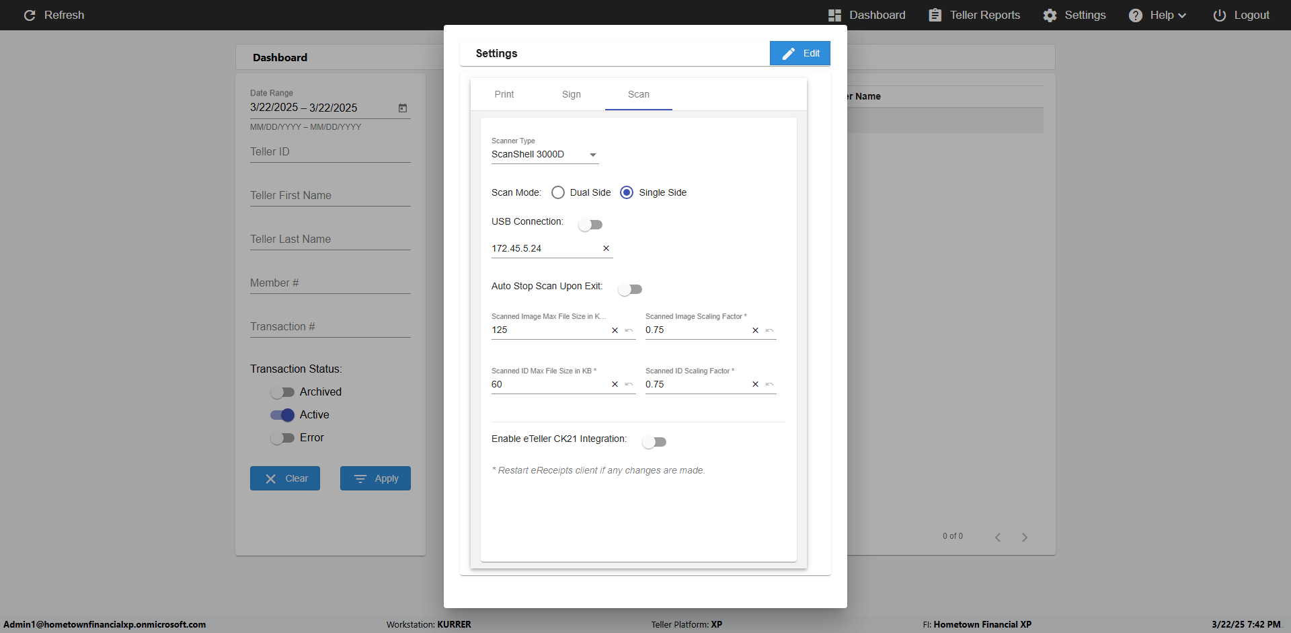Viewport: 1291px width, 633px height.
Task: Toggle the Active status switch
Action: tap(282, 415)
